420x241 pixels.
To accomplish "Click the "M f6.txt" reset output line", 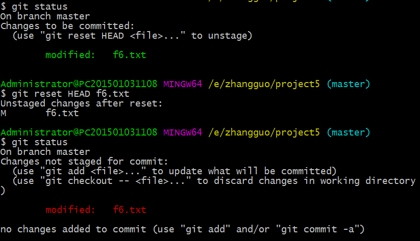I will 40,113.
